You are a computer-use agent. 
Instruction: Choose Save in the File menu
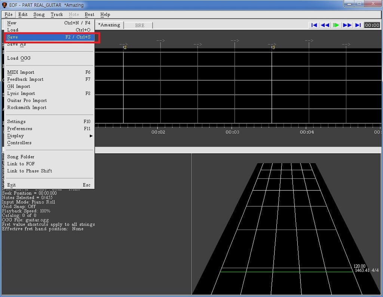pyautogui.click(x=49, y=37)
